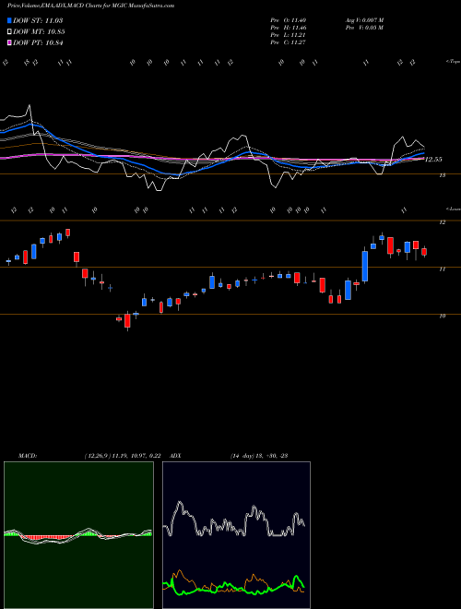The image size is (461, 609).
Task: Select the 'DOW ST: 11.03' legend text
Action: click(38, 20)
